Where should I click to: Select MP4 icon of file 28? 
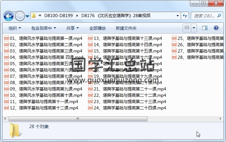[x=174, y=57]
